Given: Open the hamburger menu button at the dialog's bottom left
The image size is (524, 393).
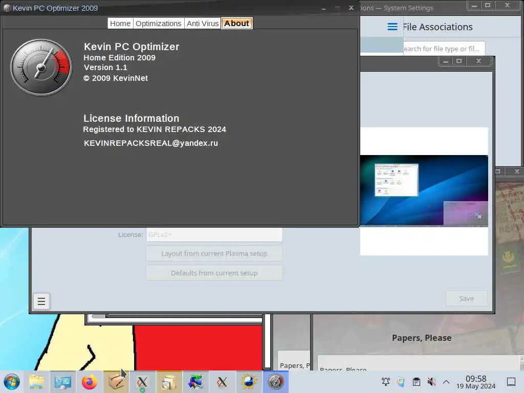Looking at the screenshot, I should click(x=41, y=301).
